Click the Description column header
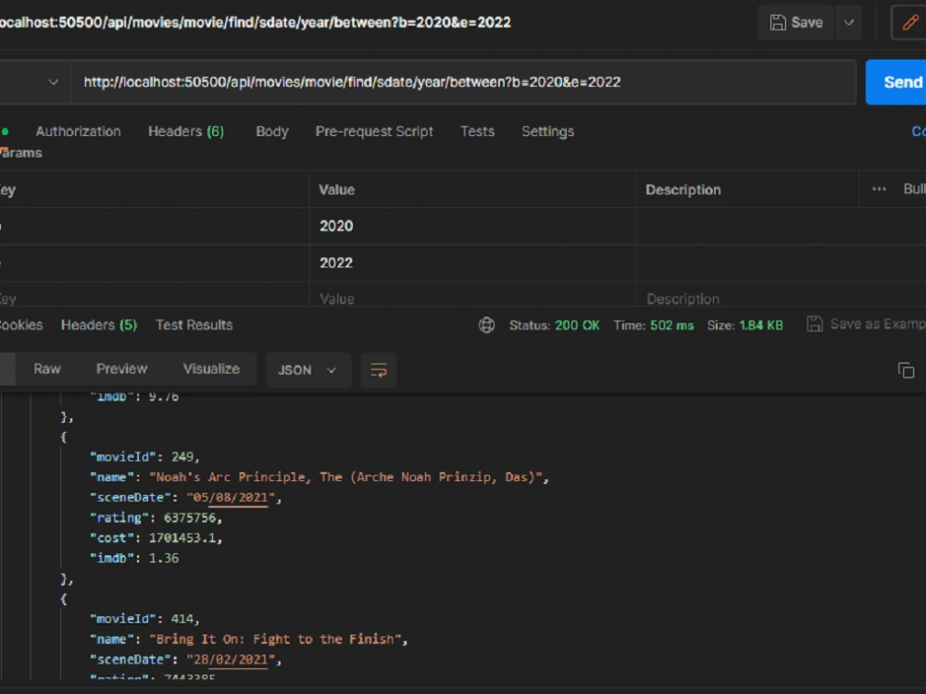This screenshot has width=926, height=694. (x=682, y=190)
